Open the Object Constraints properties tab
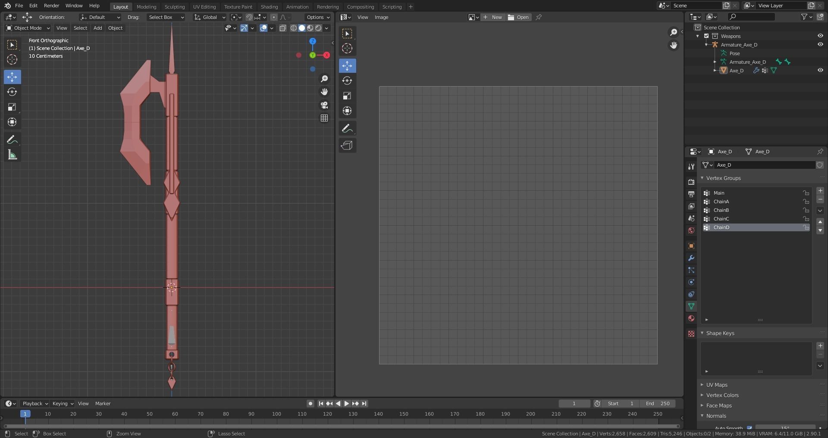 click(x=691, y=294)
